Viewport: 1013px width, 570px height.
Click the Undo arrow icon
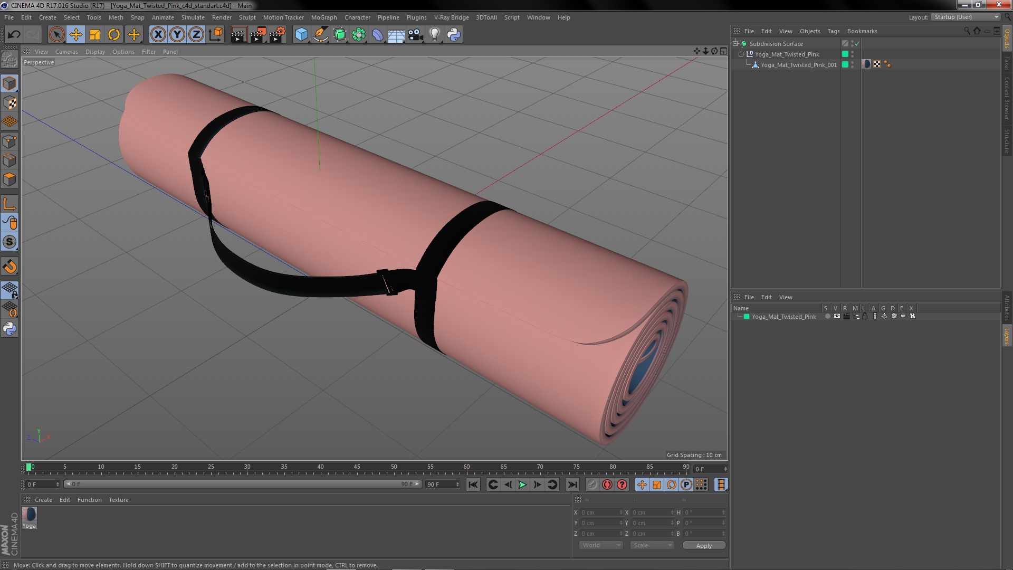tap(14, 35)
